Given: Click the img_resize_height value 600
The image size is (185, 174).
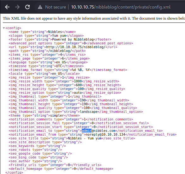Looking at the screenshot, I should tap(79, 85).
